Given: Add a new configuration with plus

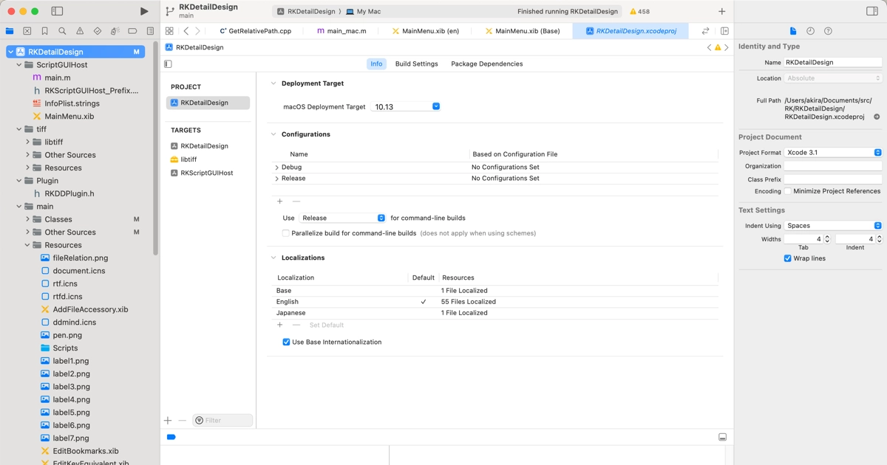Looking at the screenshot, I should pyautogui.click(x=279, y=201).
